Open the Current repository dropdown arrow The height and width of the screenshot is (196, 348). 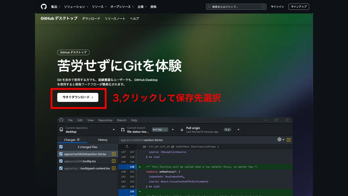point(114,130)
